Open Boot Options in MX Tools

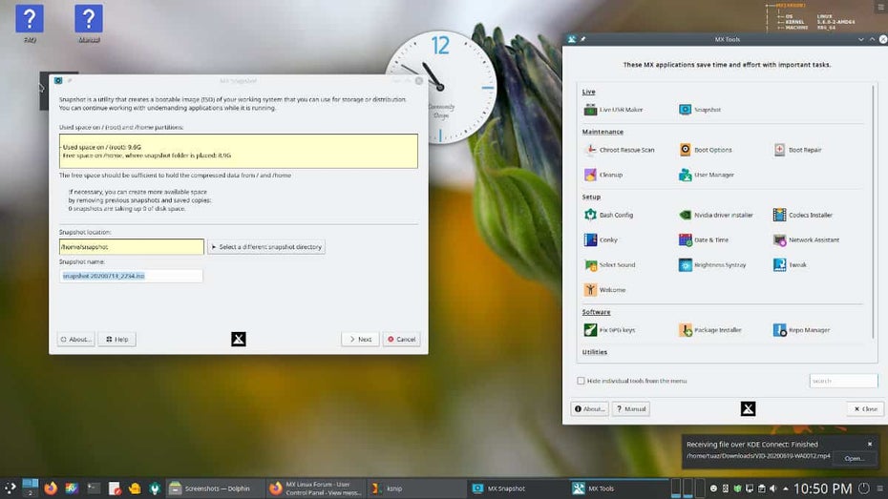tap(706, 150)
